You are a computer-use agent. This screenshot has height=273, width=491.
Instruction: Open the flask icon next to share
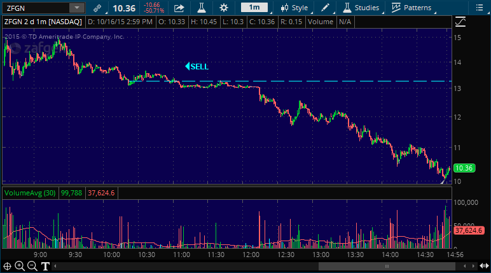[x=202, y=8]
